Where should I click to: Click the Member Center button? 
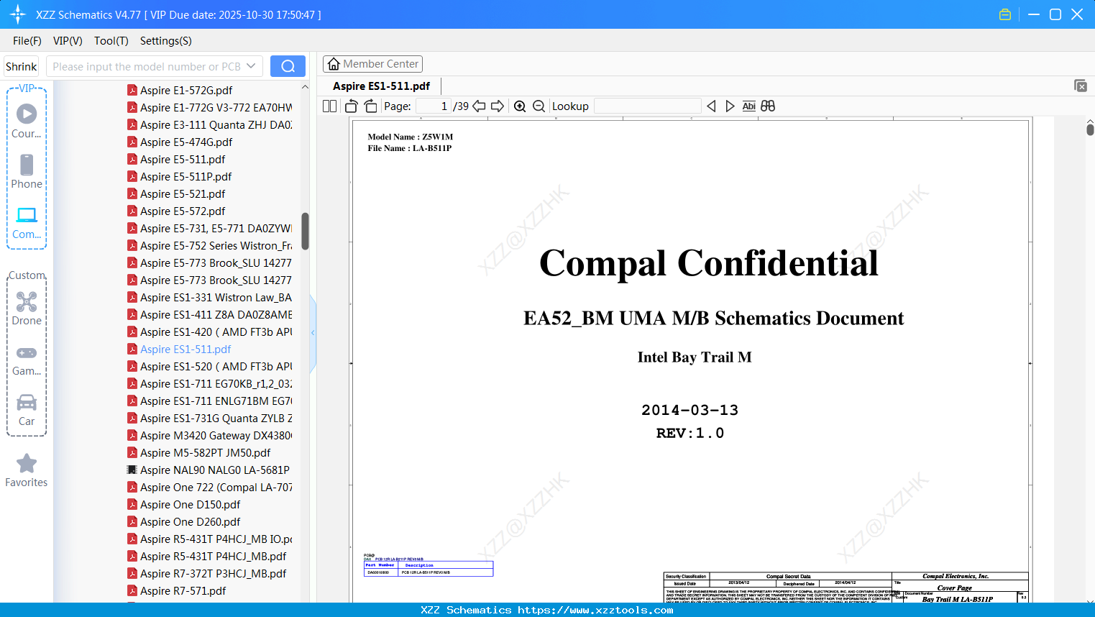(372, 64)
